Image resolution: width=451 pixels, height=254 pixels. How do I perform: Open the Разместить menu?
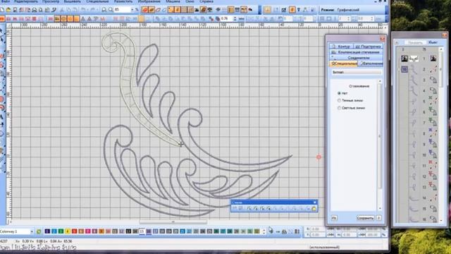click(x=123, y=1)
